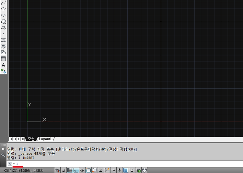243x173 pixels.
Task: Toggle Object Snap in status bar
Action: pos(88,170)
